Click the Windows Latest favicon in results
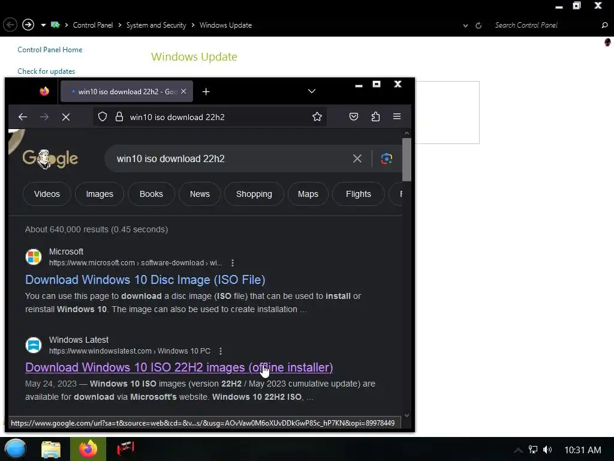The image size is (614, 461). click(34, 345)
